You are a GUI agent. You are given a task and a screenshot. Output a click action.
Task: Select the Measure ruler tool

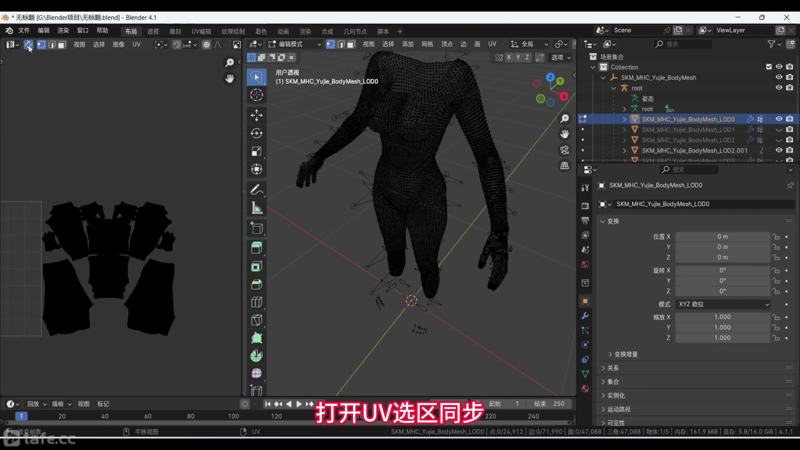(x=256, y=208)
